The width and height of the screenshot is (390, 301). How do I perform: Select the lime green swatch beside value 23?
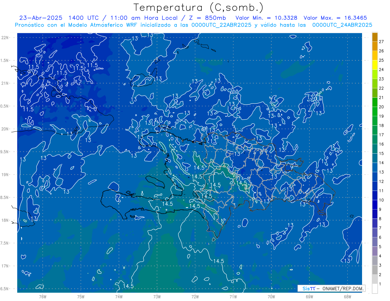375,74
